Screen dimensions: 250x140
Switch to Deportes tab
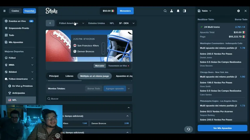[x=29, y=11]
